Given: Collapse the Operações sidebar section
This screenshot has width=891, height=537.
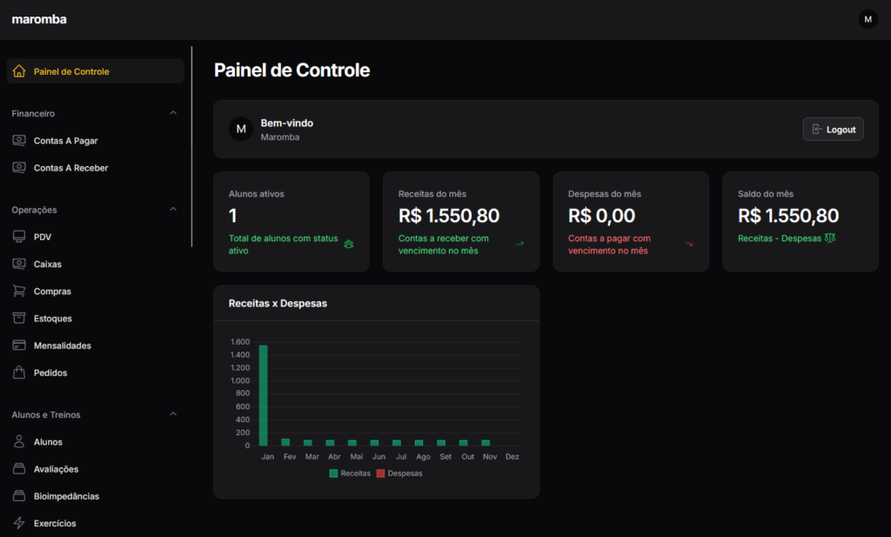Looking at the screenshot, I should coord(173,210).
